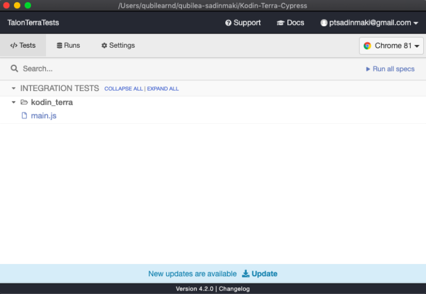The width and height of the screenshot is (426, 294).
Task: Click the Chrome browser logo icon
Action: [367, 45]
